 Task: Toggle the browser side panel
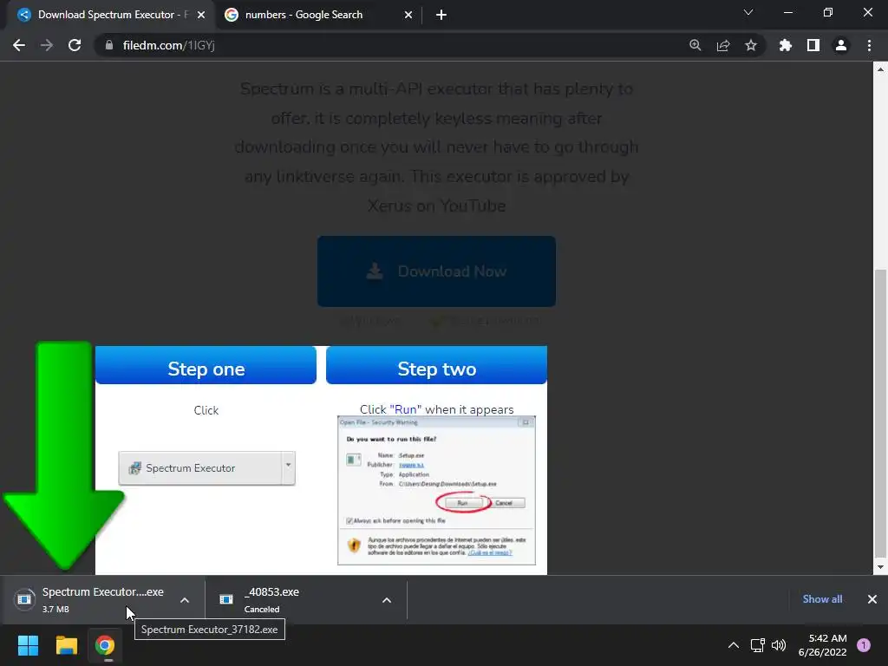point(813,45)
